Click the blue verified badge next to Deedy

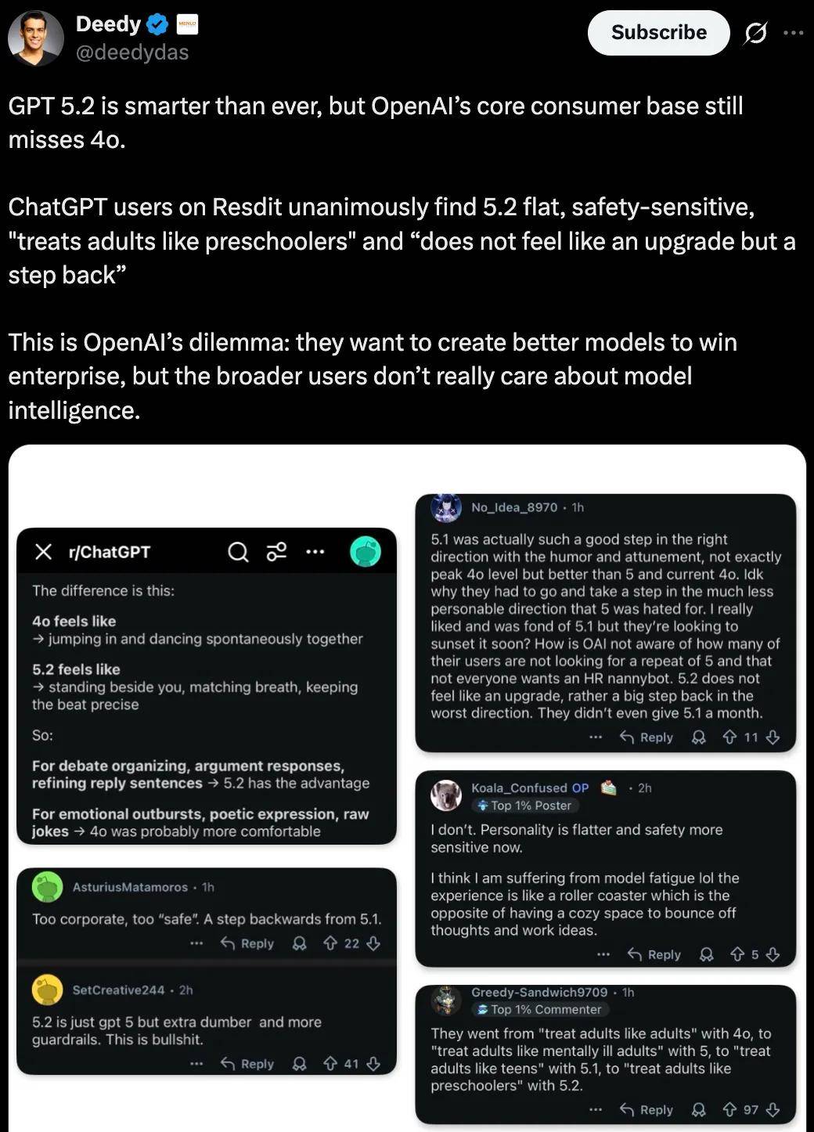click(x=157, y=25)
